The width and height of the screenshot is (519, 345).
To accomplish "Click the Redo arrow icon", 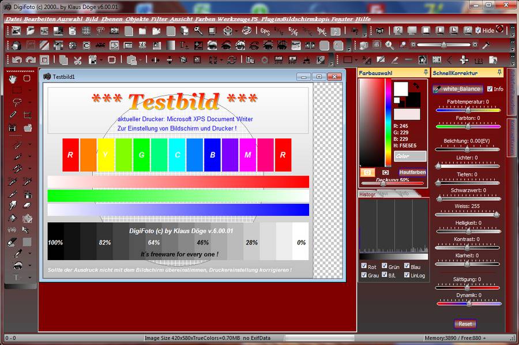I will [29, 59].
